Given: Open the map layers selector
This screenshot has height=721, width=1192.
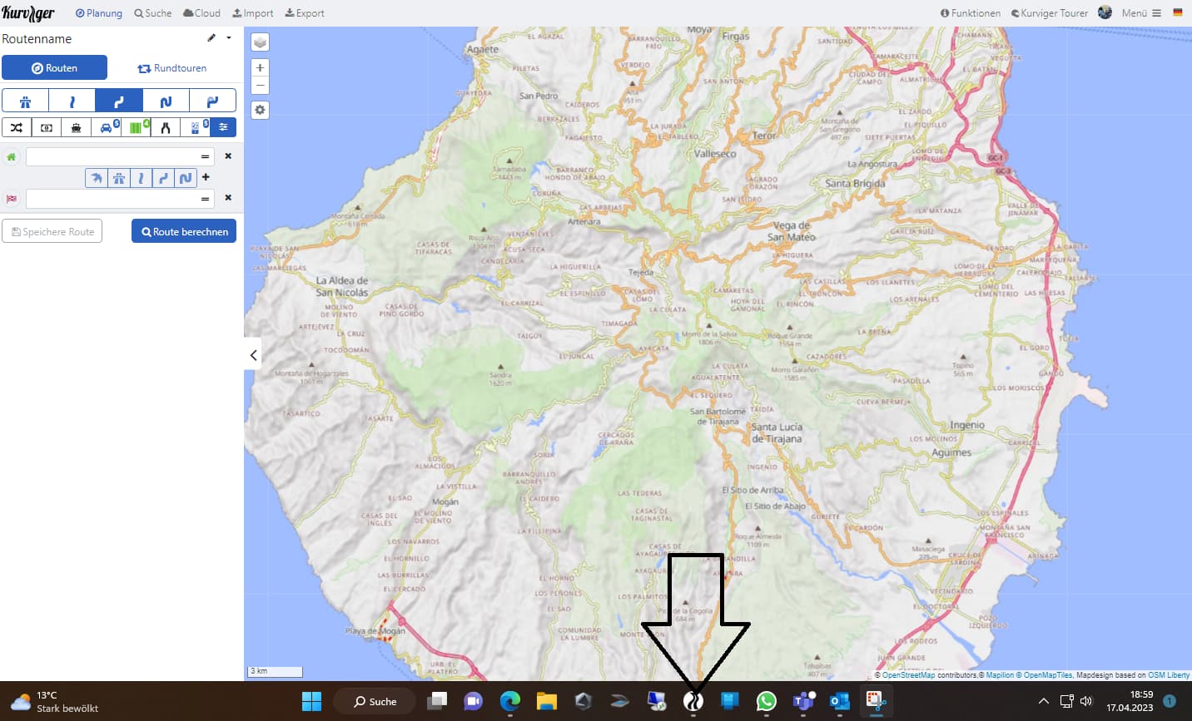Looking at the screenshot, I should coord(261,42).
